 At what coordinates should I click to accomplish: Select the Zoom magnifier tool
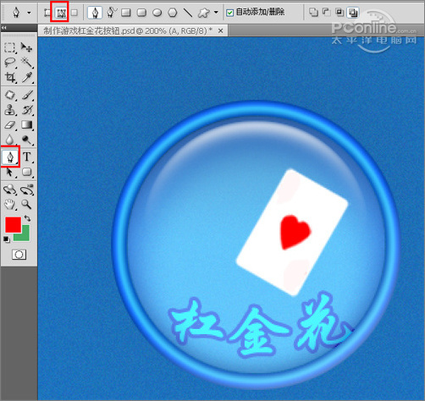(x=27, y=204)
